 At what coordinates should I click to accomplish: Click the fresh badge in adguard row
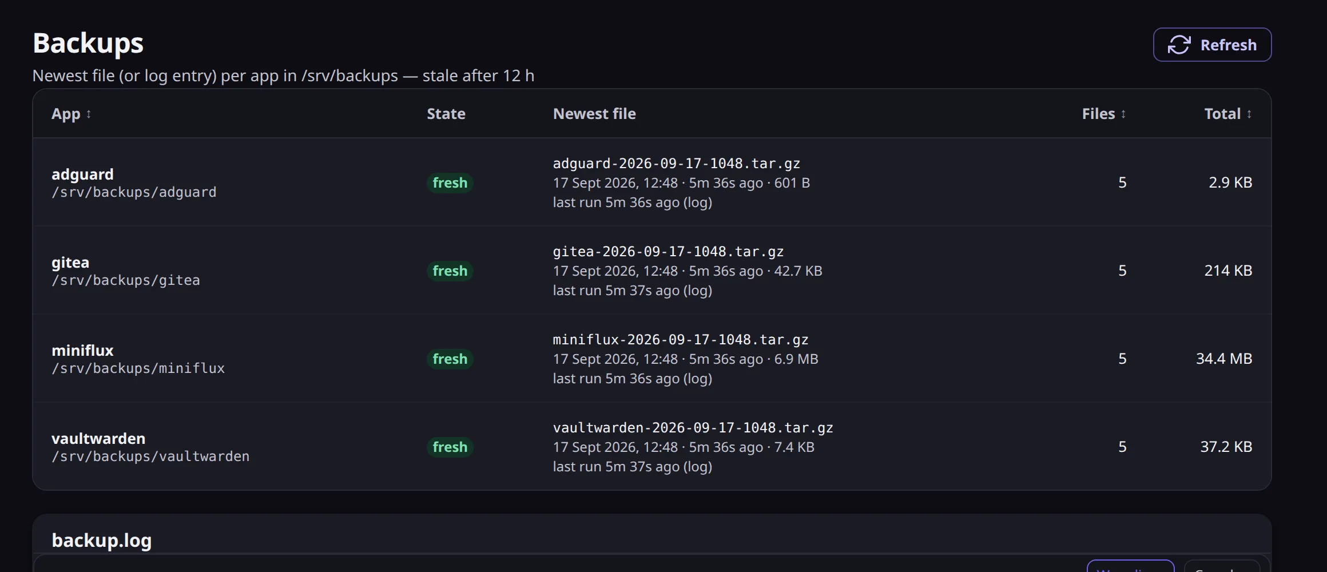pos(450,183)
